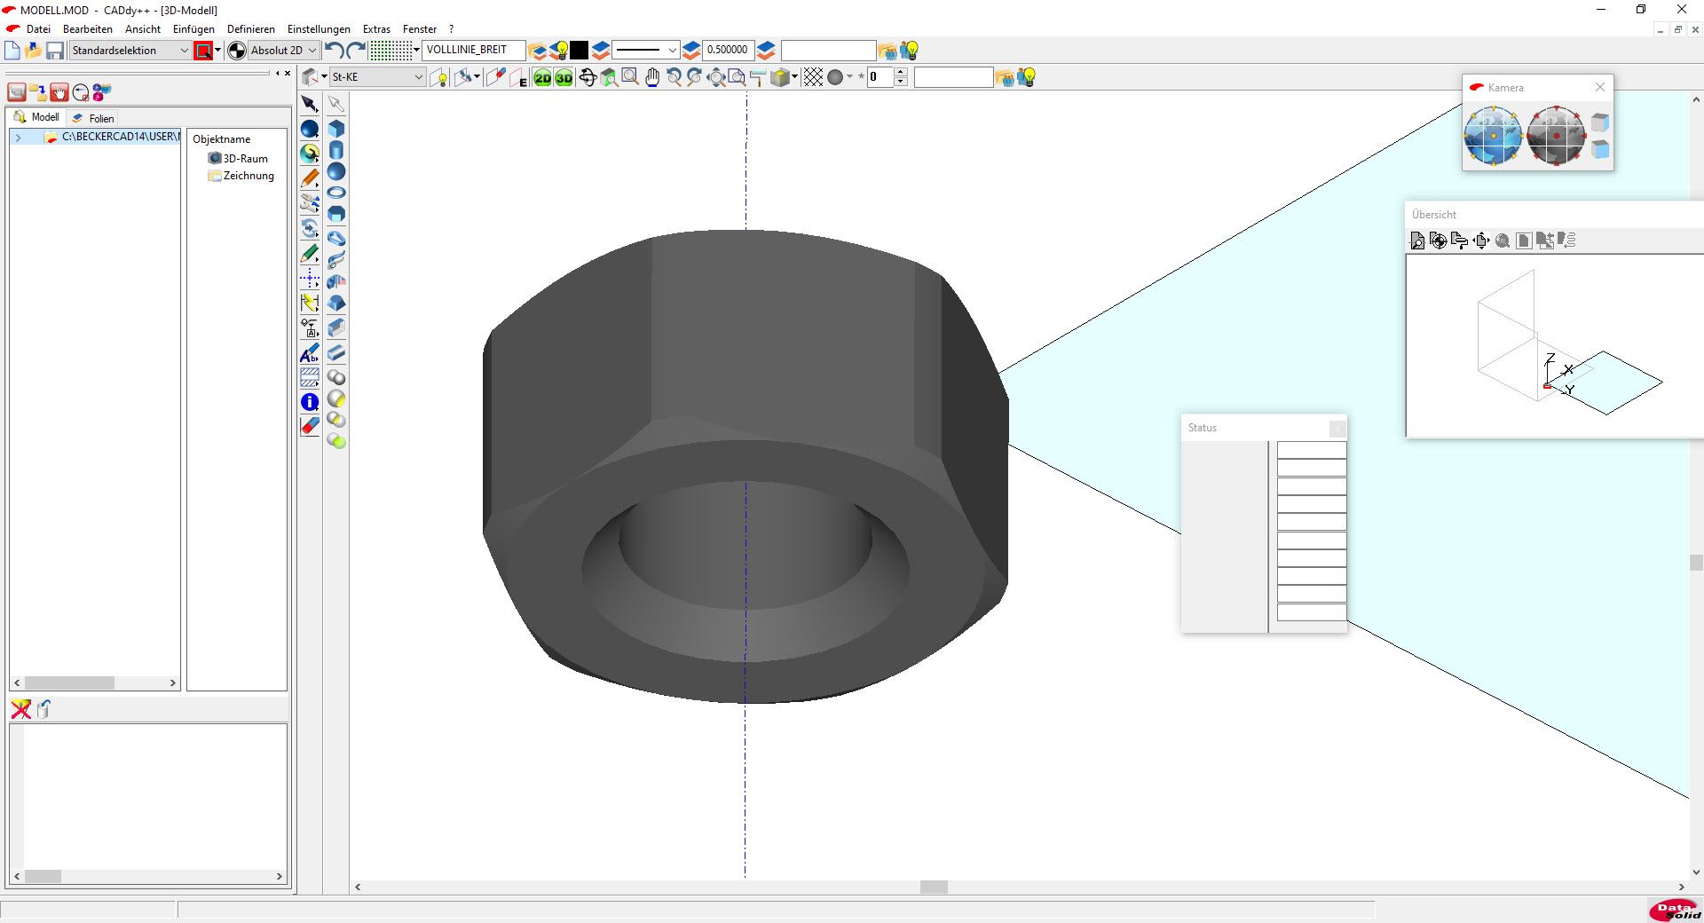Click the gray globe camera control

pyautogui.click(x=1556, y=135)
